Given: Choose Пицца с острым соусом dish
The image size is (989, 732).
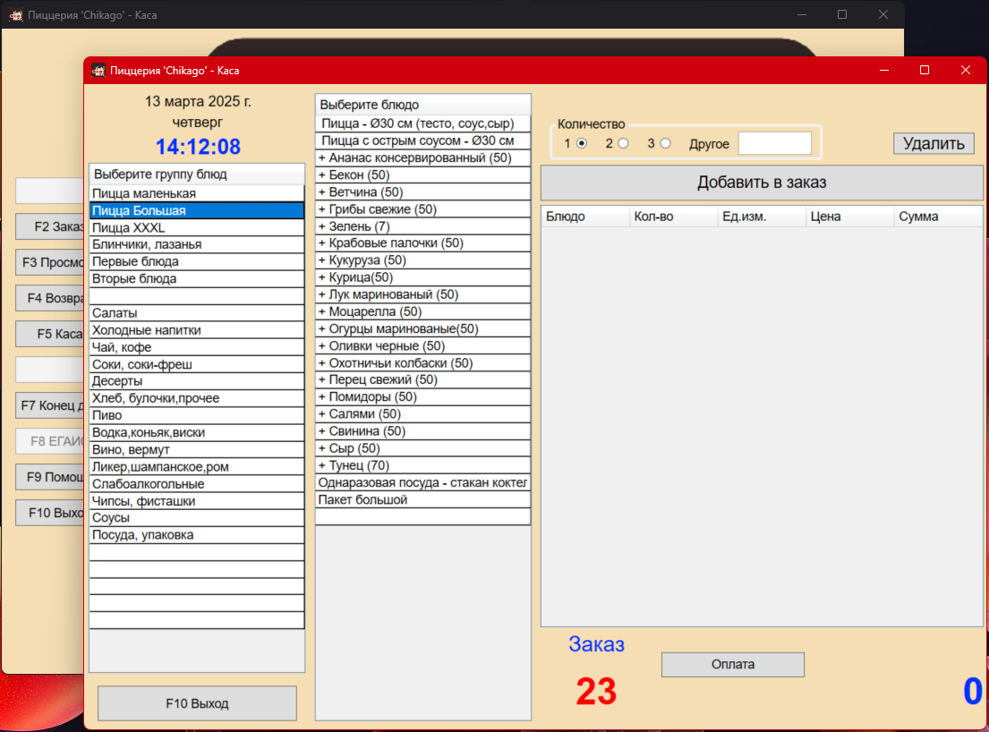Looking at the screenshot, I should click(x=422, y=140).
